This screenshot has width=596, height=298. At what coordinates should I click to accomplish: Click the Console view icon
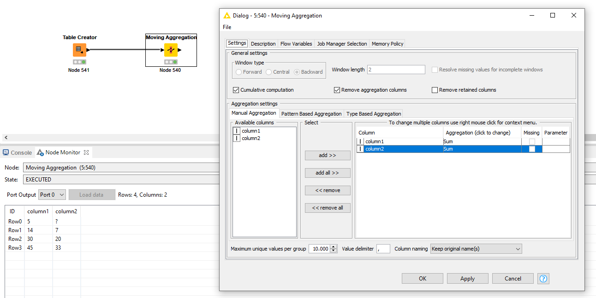6,152
